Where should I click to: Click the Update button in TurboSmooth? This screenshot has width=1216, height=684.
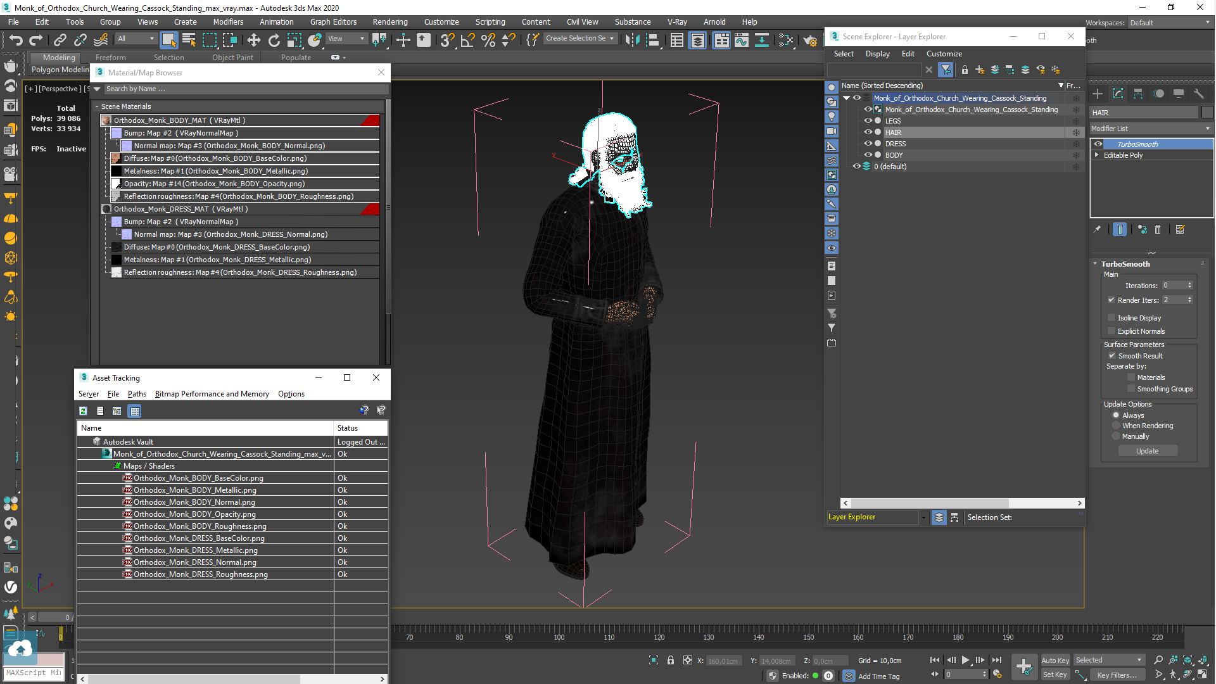point(1147,451)
